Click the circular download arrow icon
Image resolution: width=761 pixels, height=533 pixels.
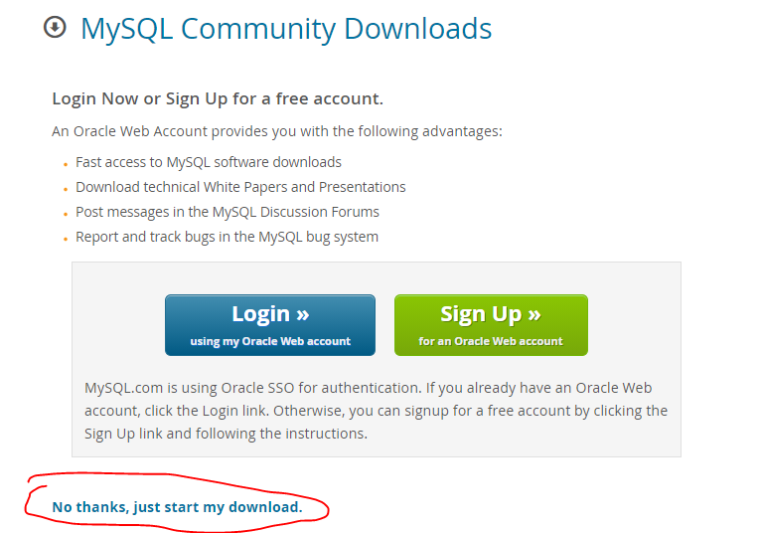pyautogui.click(x=55, y=27)
